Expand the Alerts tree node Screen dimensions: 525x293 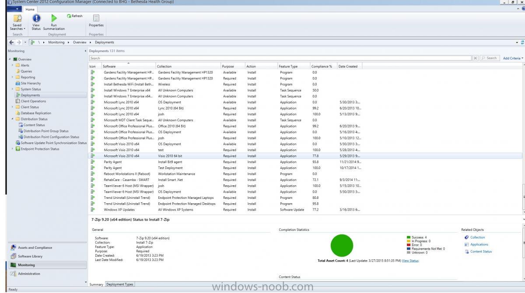pos(13,65)
